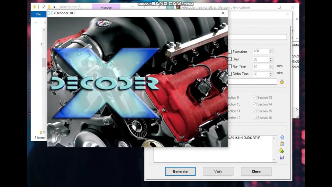The width and height of the screenshot is (332, 187).
Task: Click the Explorer properties checkmark toolbar icon
Action: (x=43, y=7)
